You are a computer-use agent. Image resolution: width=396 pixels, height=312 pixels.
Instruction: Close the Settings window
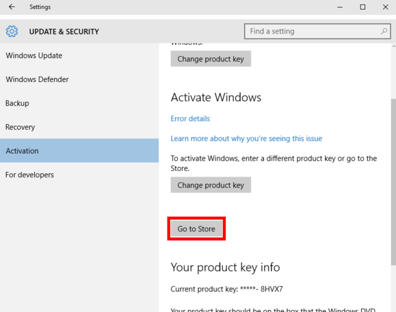385,7
